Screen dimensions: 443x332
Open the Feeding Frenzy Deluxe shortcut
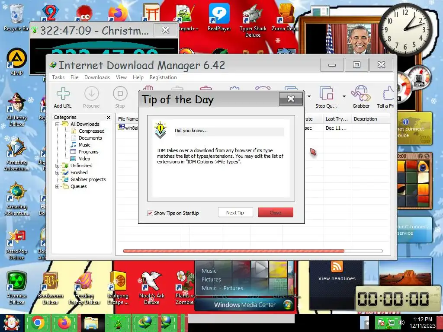click(x=84, y=288)
